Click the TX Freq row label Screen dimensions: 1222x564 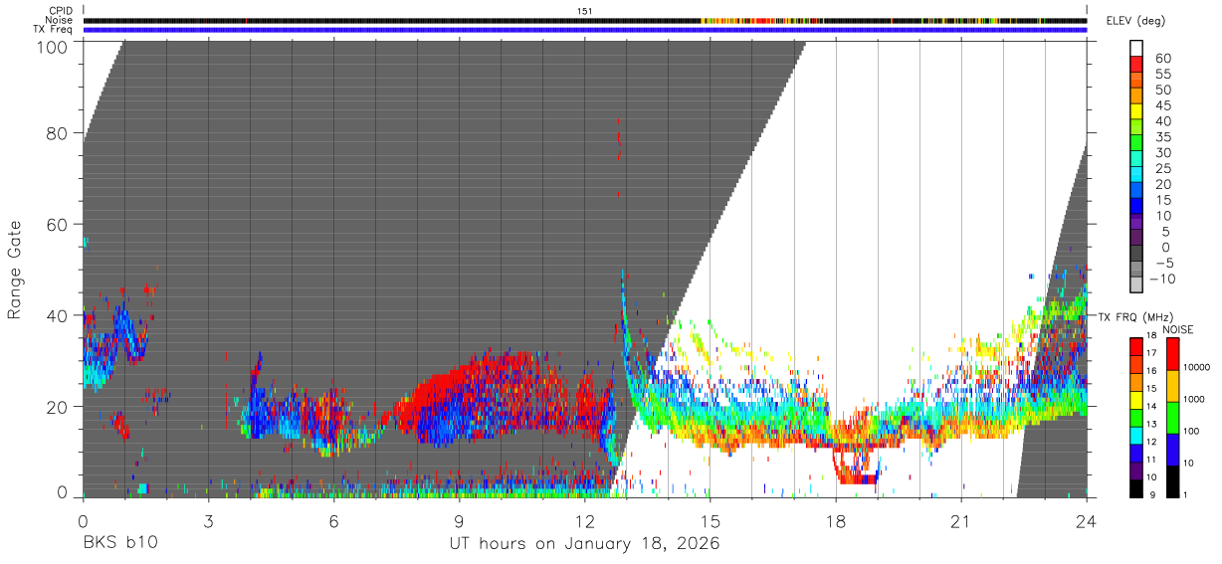54,29
